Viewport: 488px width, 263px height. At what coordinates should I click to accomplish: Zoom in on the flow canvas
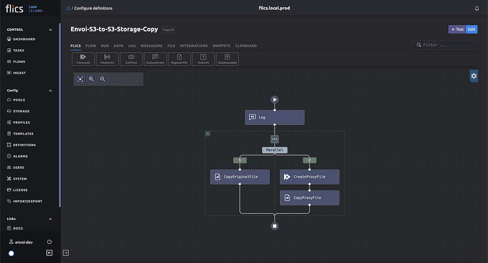pos(91,79)
